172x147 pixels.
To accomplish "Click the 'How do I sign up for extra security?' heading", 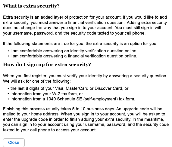I will tap(47, 65).
